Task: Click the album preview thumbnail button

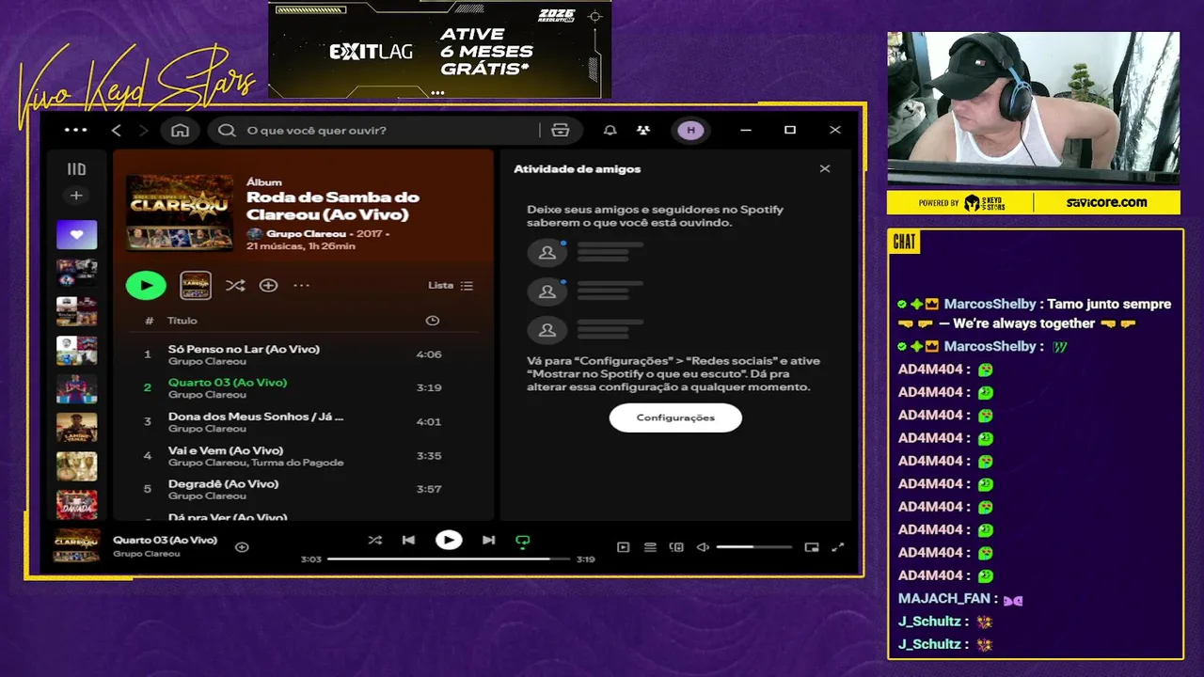Action: [196, 285]
